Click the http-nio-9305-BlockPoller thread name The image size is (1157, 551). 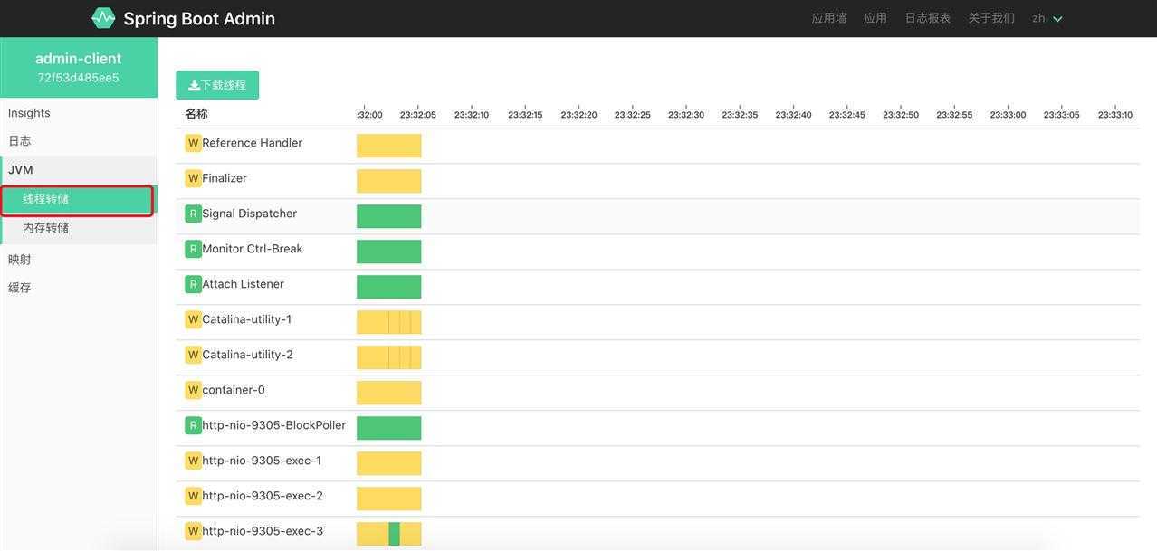[x=274, y=425]
